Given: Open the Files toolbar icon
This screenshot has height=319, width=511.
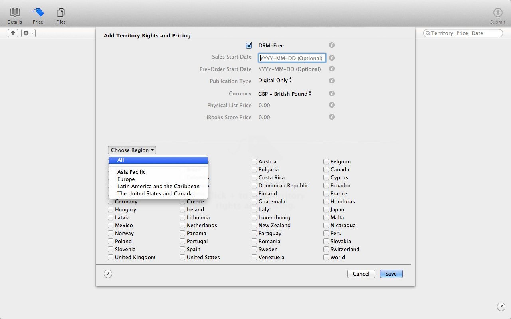Looking at the screenshot, I should pos(61,12).
